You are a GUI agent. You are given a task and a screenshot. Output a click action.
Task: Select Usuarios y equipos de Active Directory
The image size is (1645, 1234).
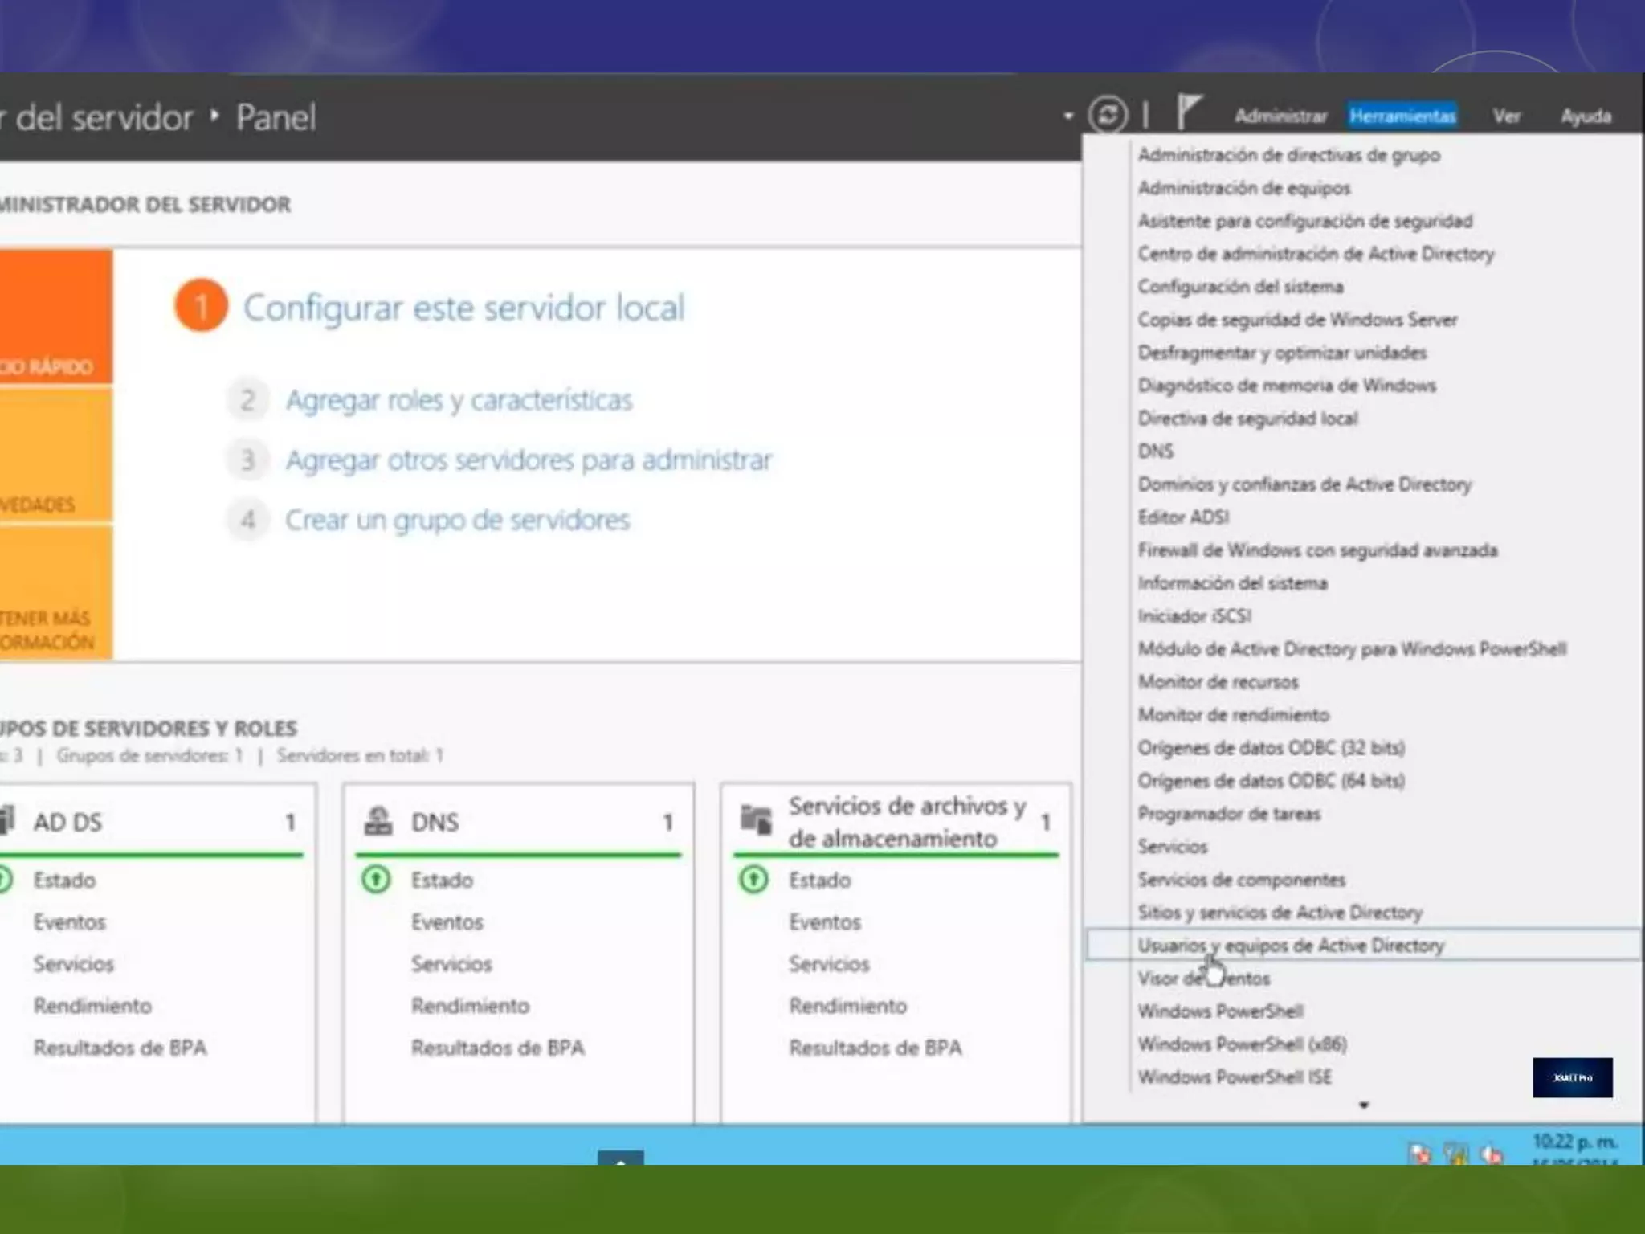[x=1290, y=946]
